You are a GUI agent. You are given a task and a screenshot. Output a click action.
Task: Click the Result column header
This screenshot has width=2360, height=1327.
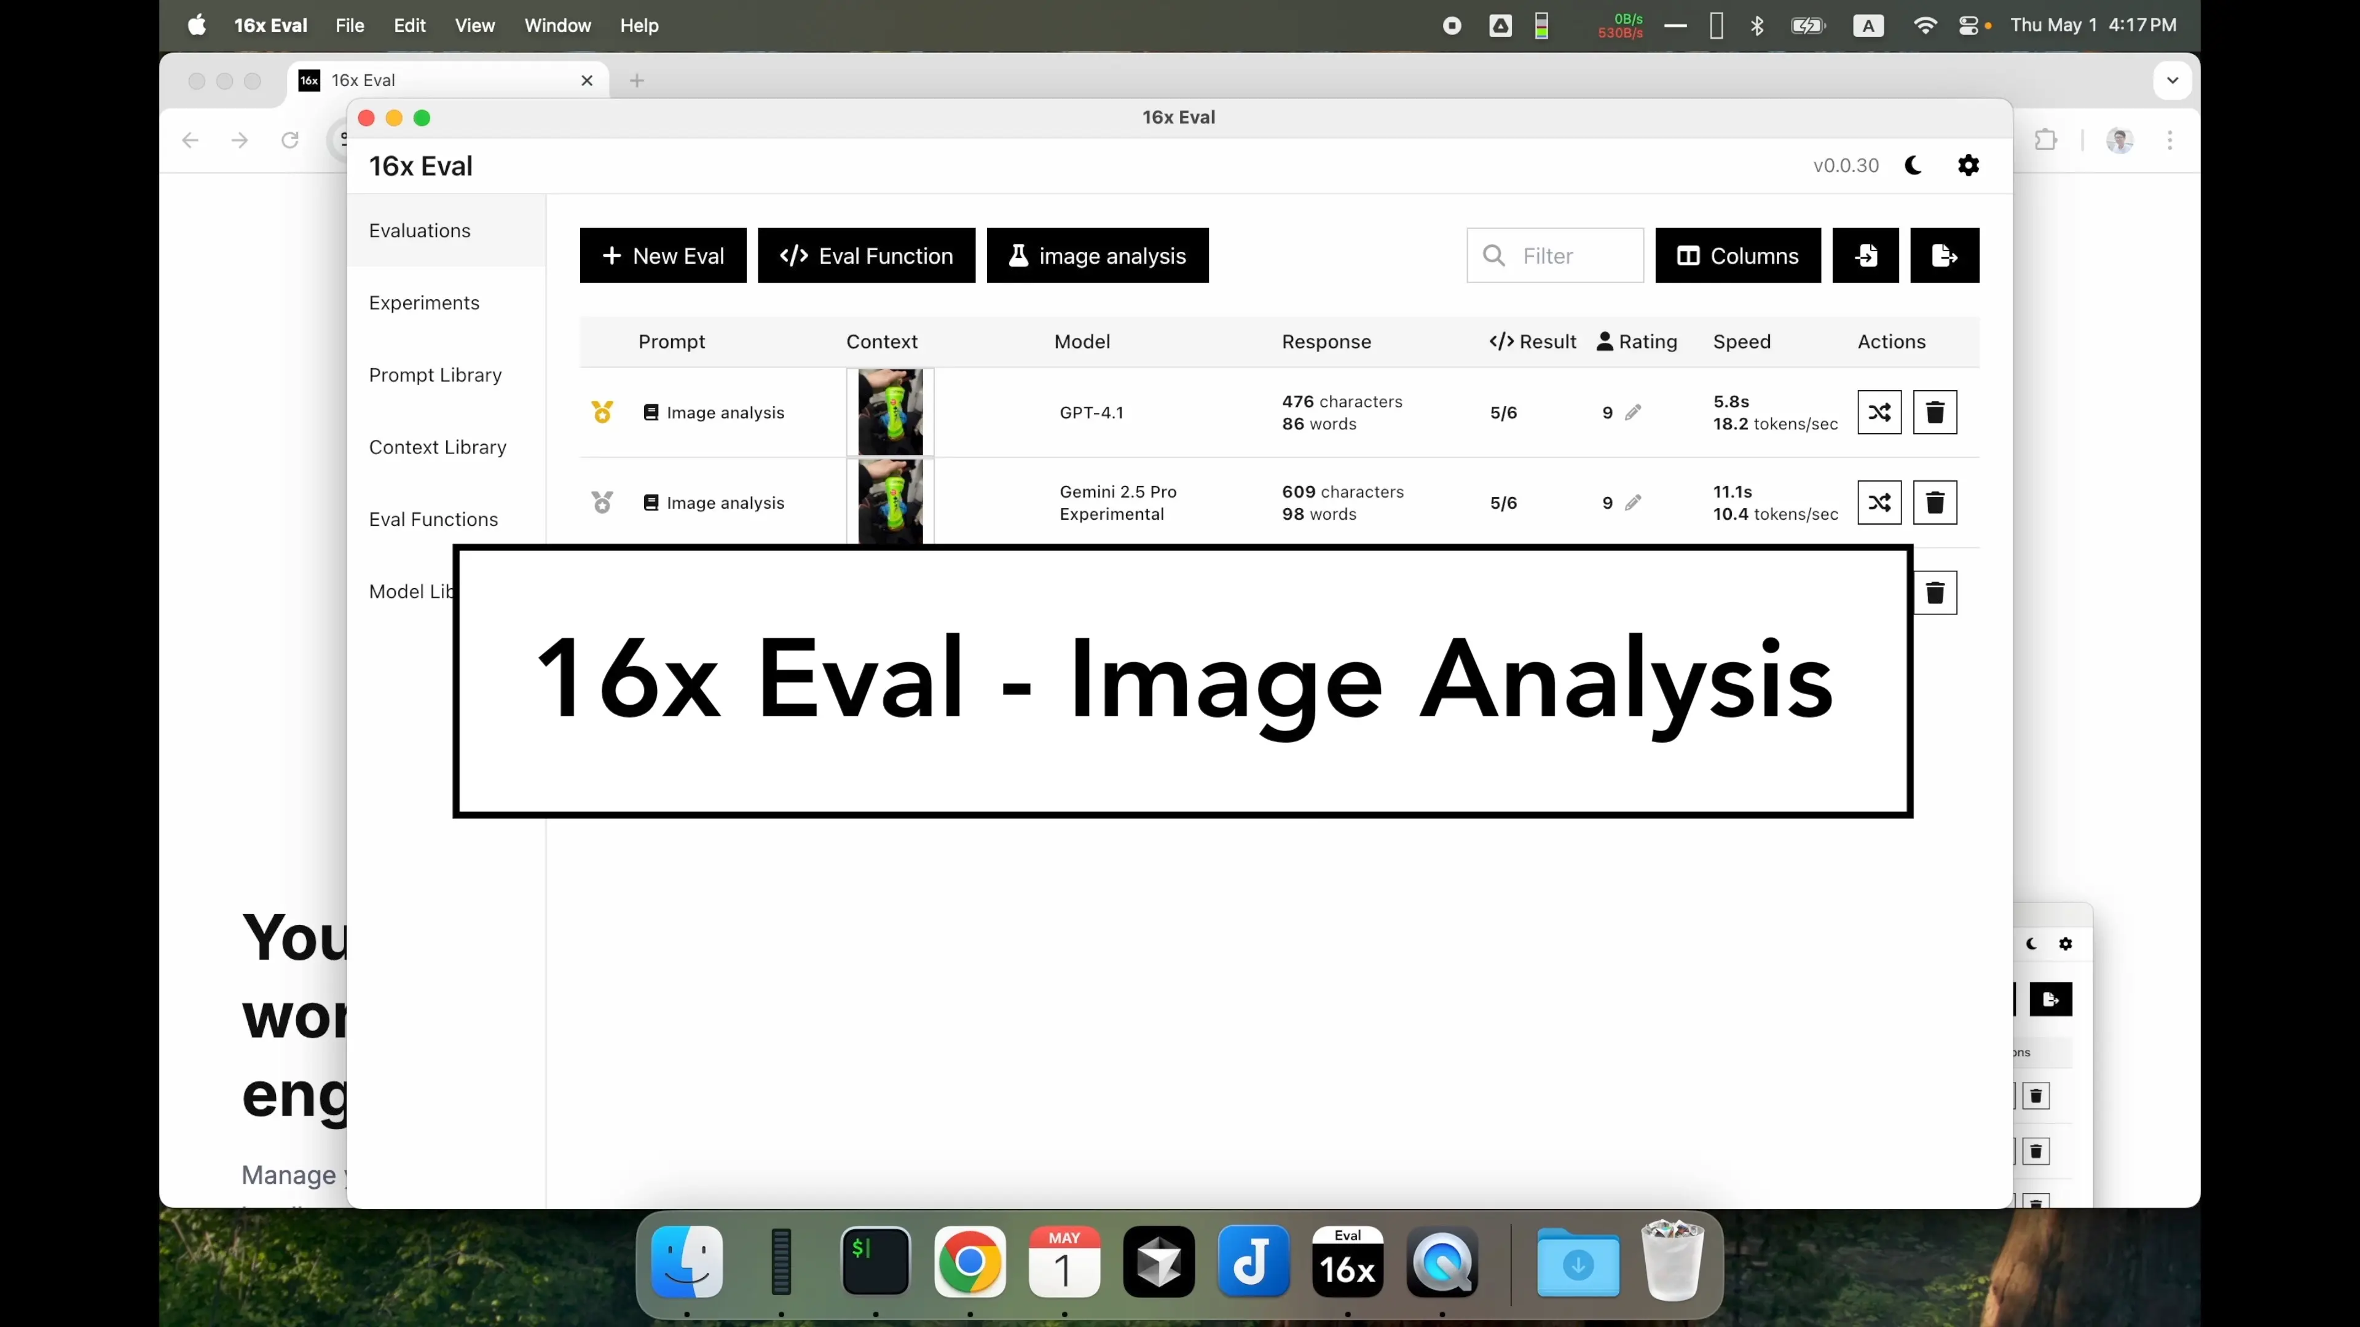(x=1533, y=342)
